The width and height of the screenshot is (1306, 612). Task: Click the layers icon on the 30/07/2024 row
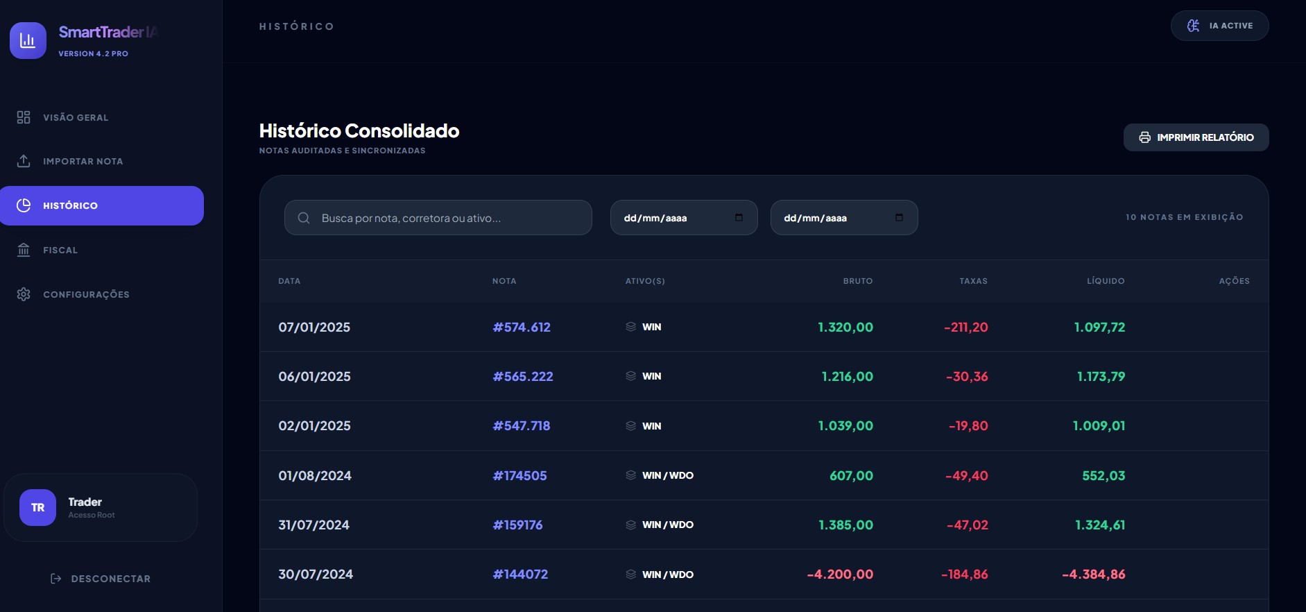630,575
